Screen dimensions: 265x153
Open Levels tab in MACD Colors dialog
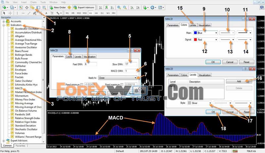pyautogui.click(x=193, y=25)
